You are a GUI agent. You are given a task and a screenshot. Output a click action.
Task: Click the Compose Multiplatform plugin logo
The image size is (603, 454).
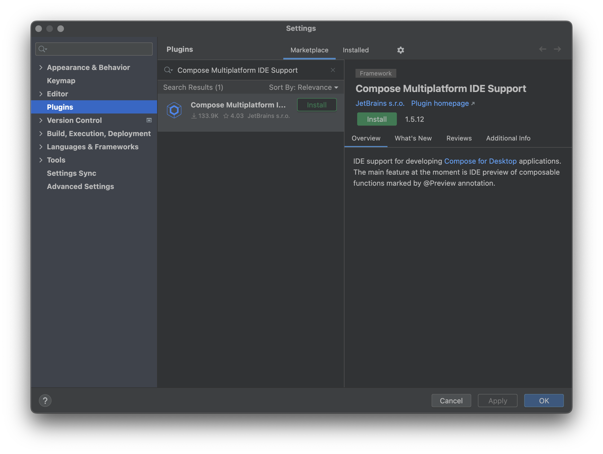[x=174, y=110]
